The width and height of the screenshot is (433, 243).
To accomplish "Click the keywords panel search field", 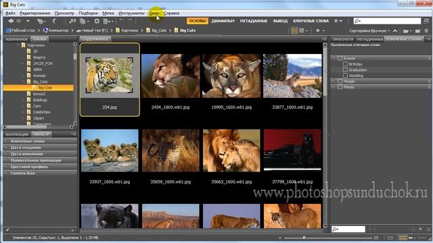I will (348, 230).
